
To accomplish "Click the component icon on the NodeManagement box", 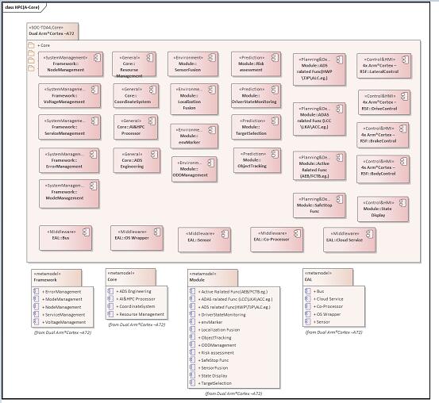I will click(x=97, y=58).
